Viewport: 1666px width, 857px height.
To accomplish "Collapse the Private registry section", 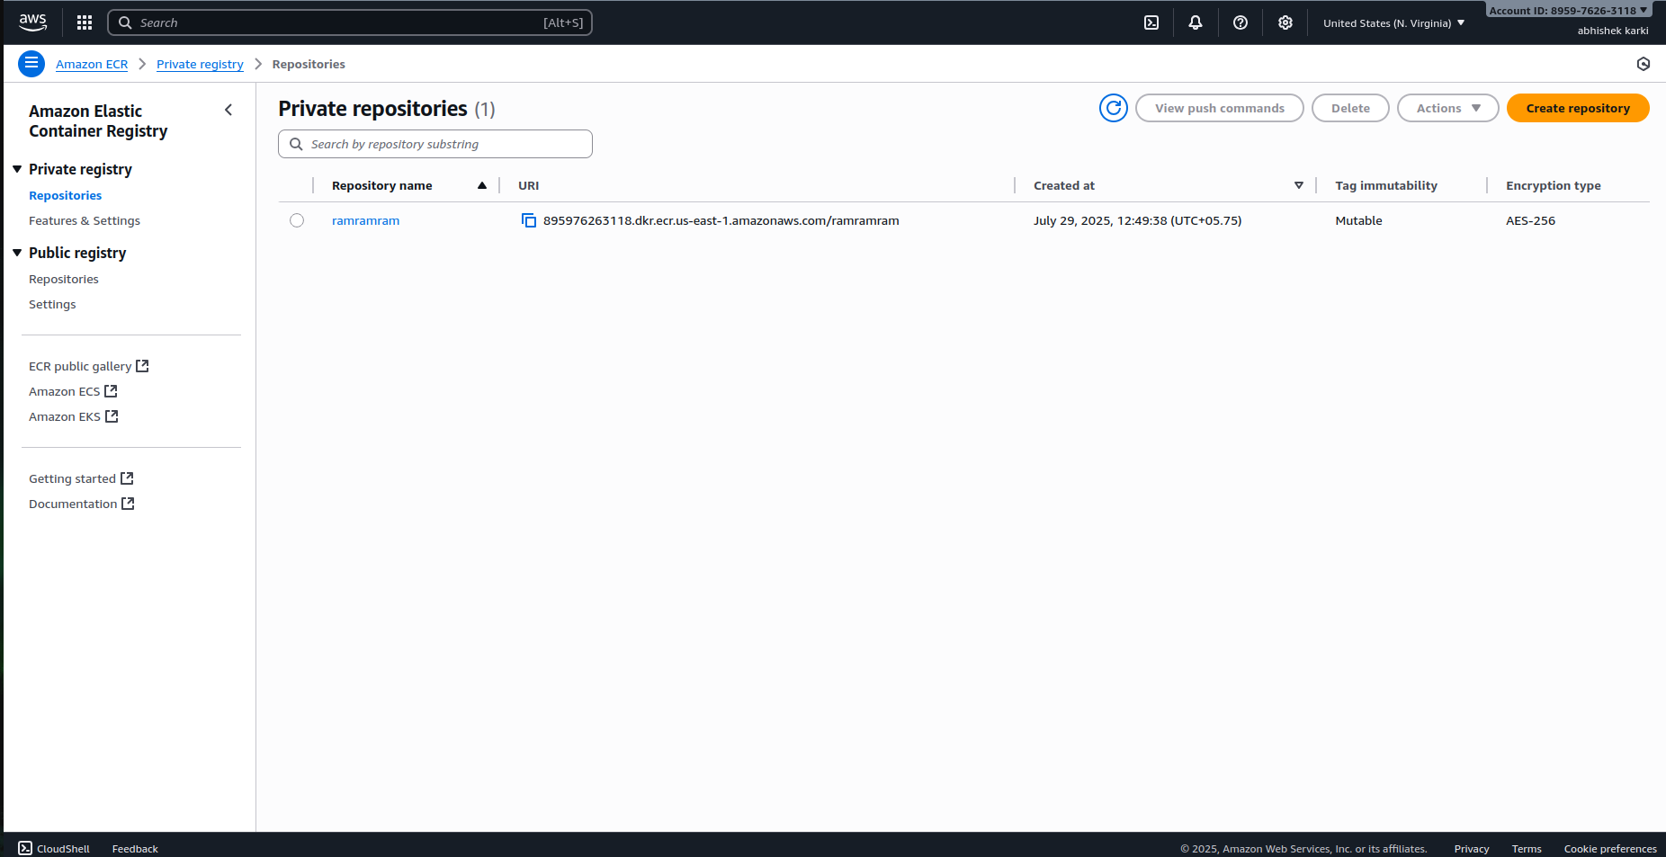I will [x=17, y=169].
